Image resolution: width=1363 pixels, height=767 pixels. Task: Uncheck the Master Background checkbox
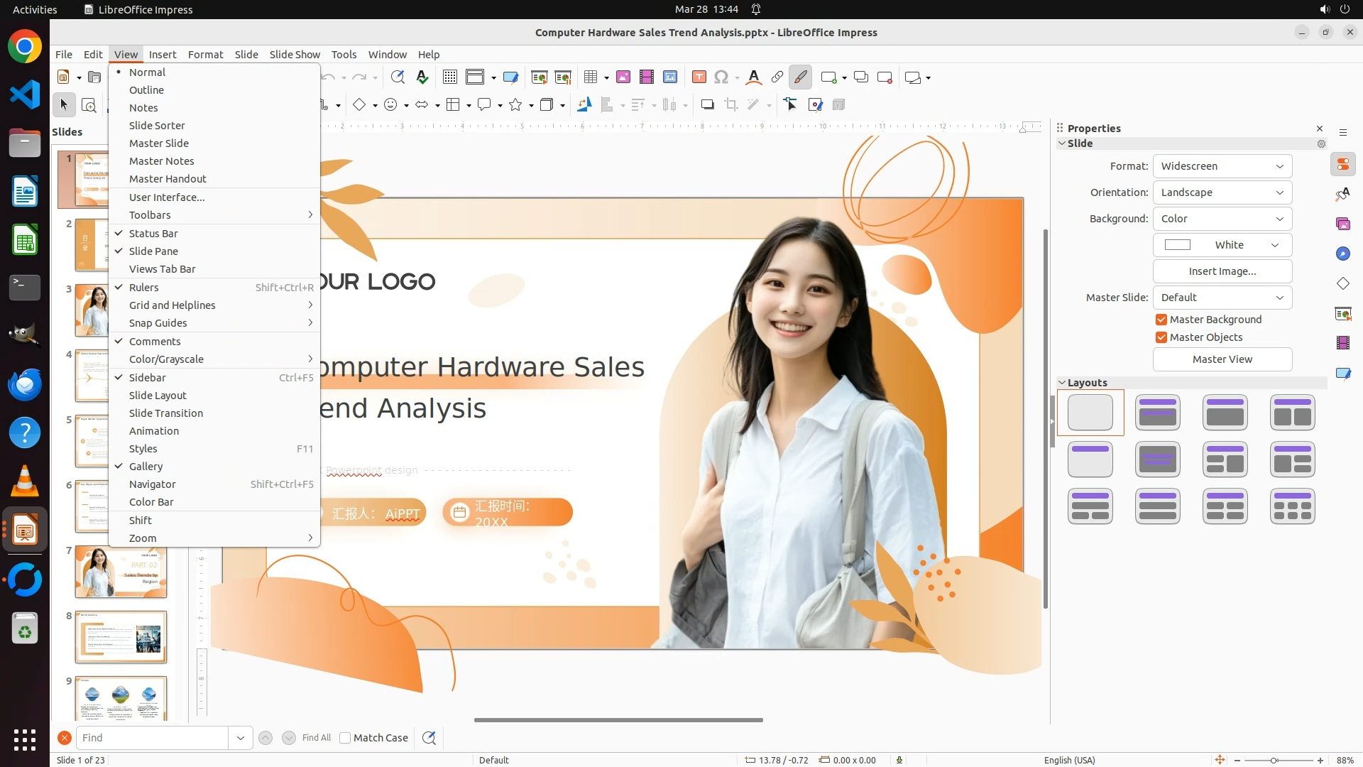[1161, 320]
